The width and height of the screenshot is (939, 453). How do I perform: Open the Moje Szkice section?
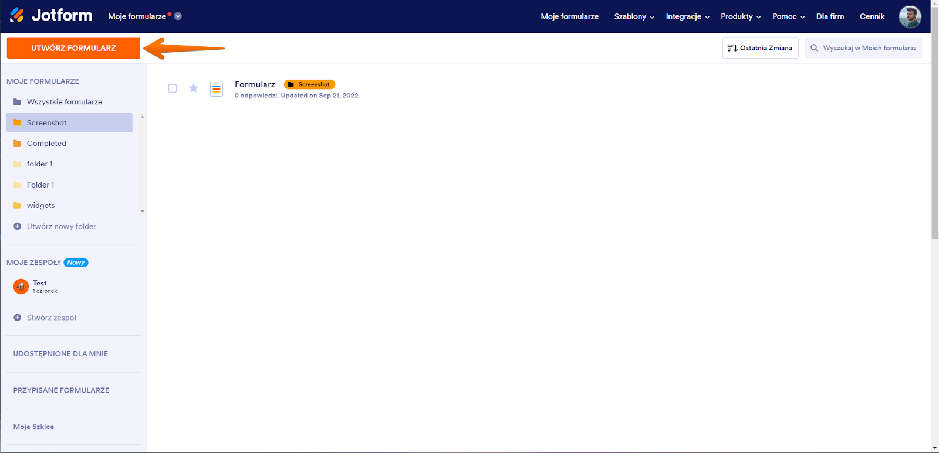pos(33,427)
